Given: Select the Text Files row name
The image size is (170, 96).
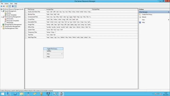Looking at the screenshot, I should click(31, 35).
